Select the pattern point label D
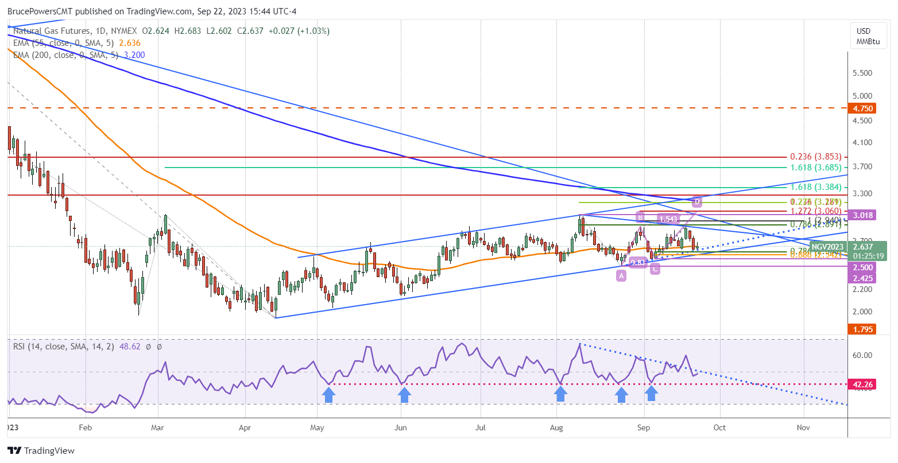The image size is (898, 463). (x=696, y=202)
